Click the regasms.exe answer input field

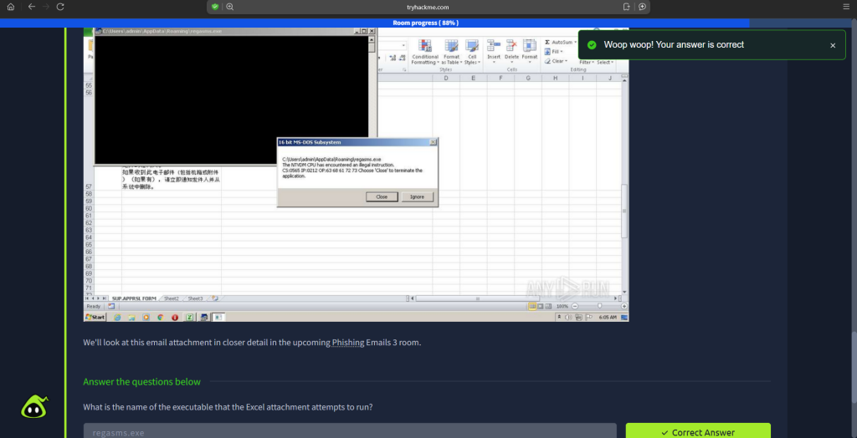point(350,431)
